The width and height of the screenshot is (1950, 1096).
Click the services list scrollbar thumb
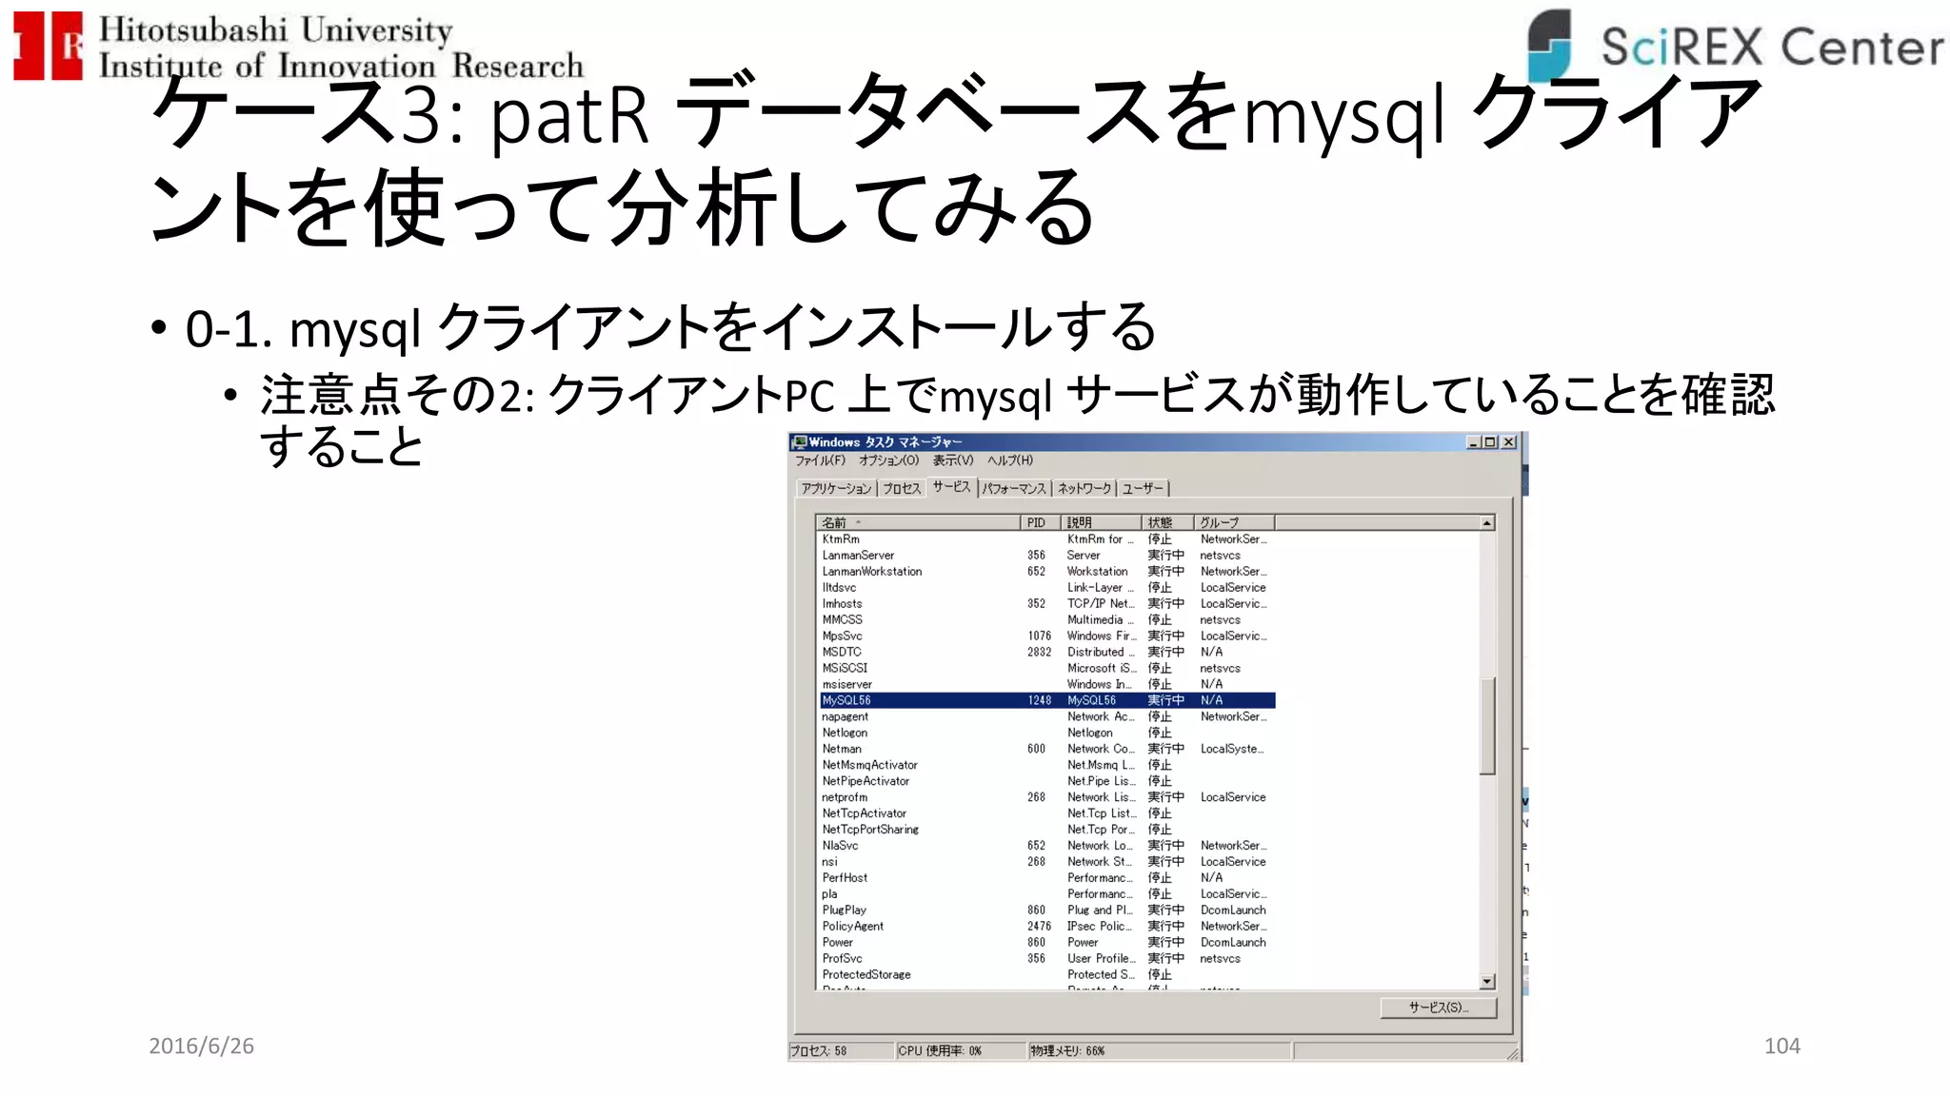click(x=1487, y=726)
